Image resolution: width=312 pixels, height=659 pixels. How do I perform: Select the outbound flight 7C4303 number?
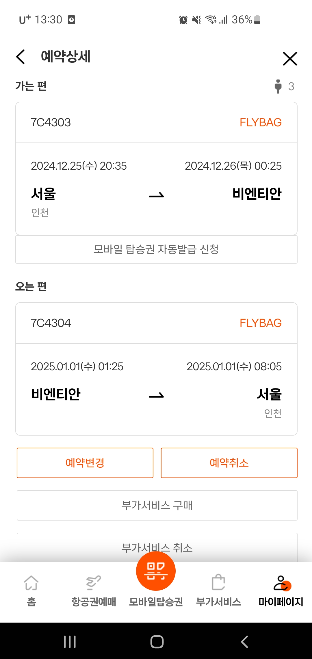point(51,123)
